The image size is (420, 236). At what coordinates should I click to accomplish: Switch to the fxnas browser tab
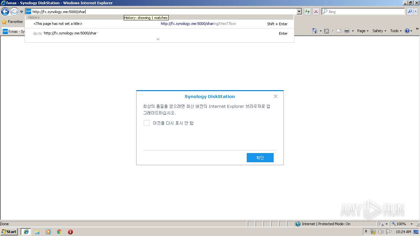point(14,31)
